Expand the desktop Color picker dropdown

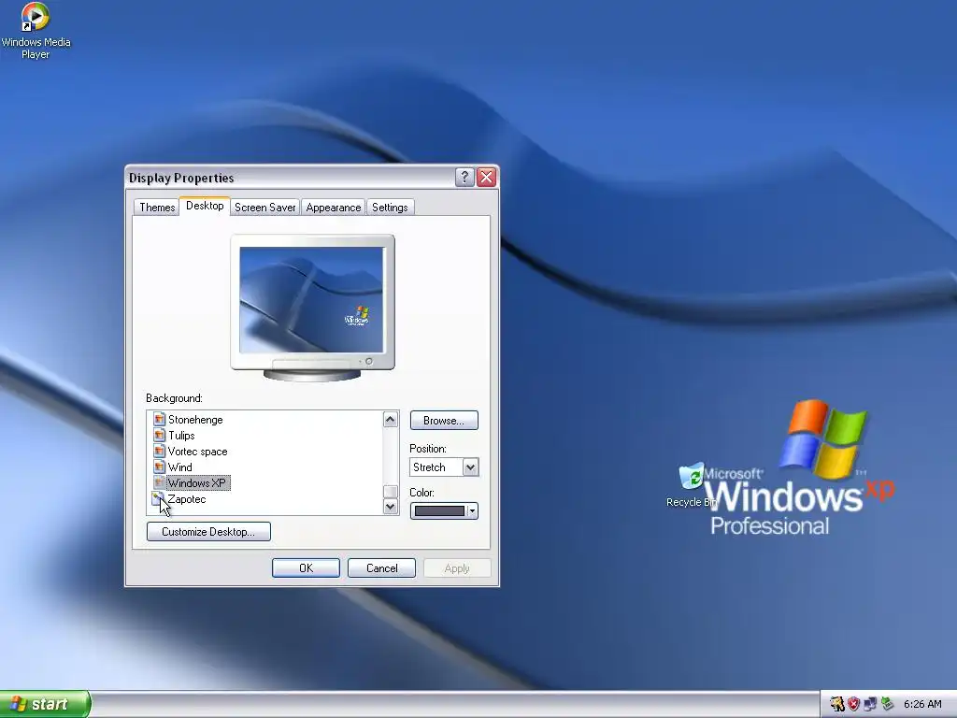tap(444, 511)
